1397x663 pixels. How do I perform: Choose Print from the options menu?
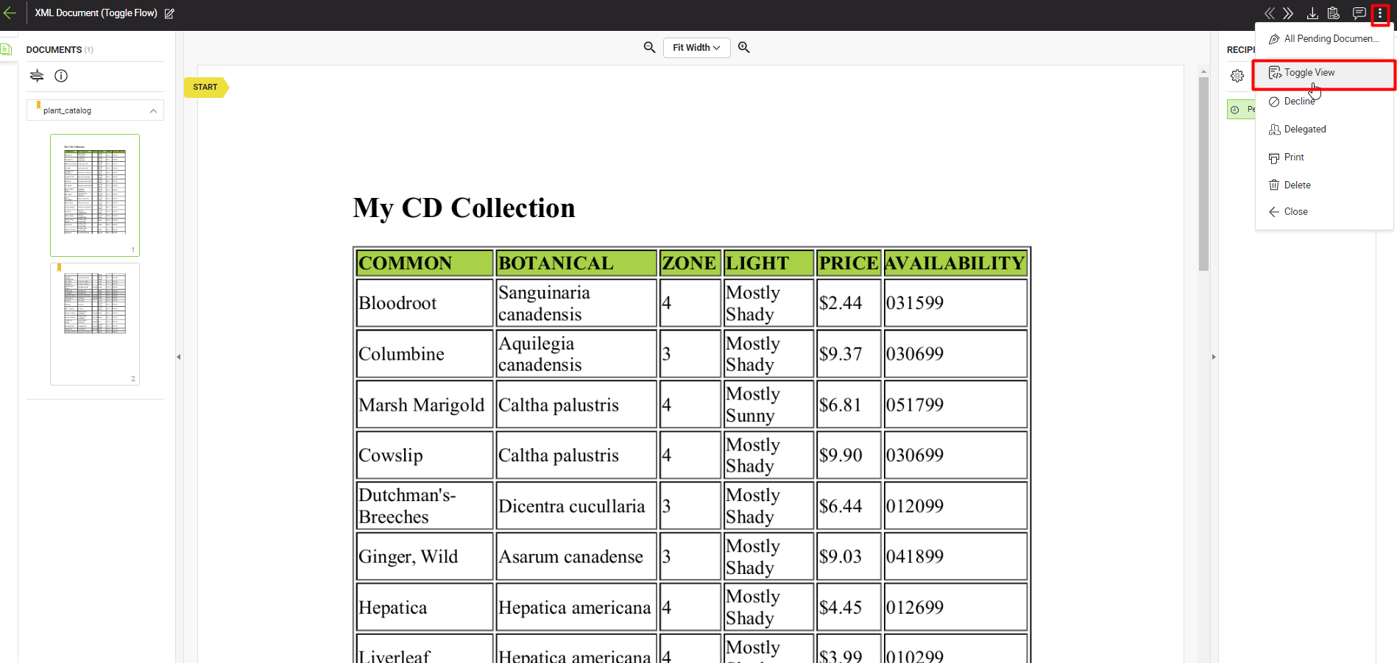point(1293,157)
